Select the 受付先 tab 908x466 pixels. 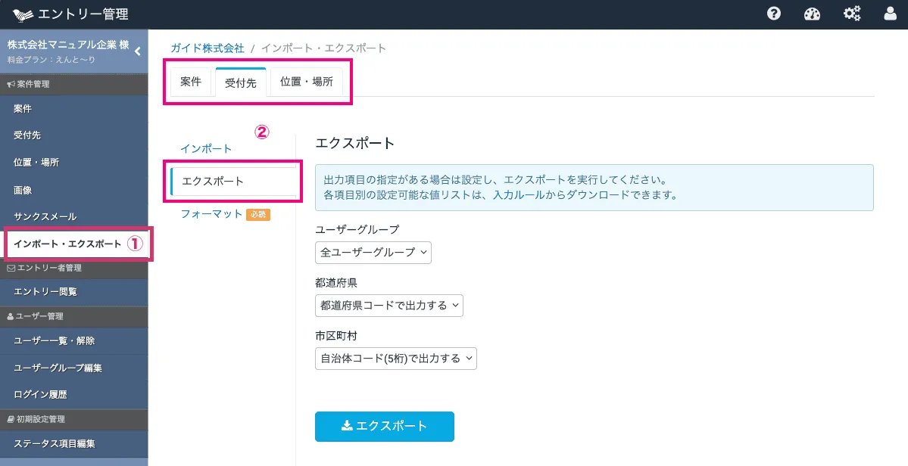coord(241,82)
